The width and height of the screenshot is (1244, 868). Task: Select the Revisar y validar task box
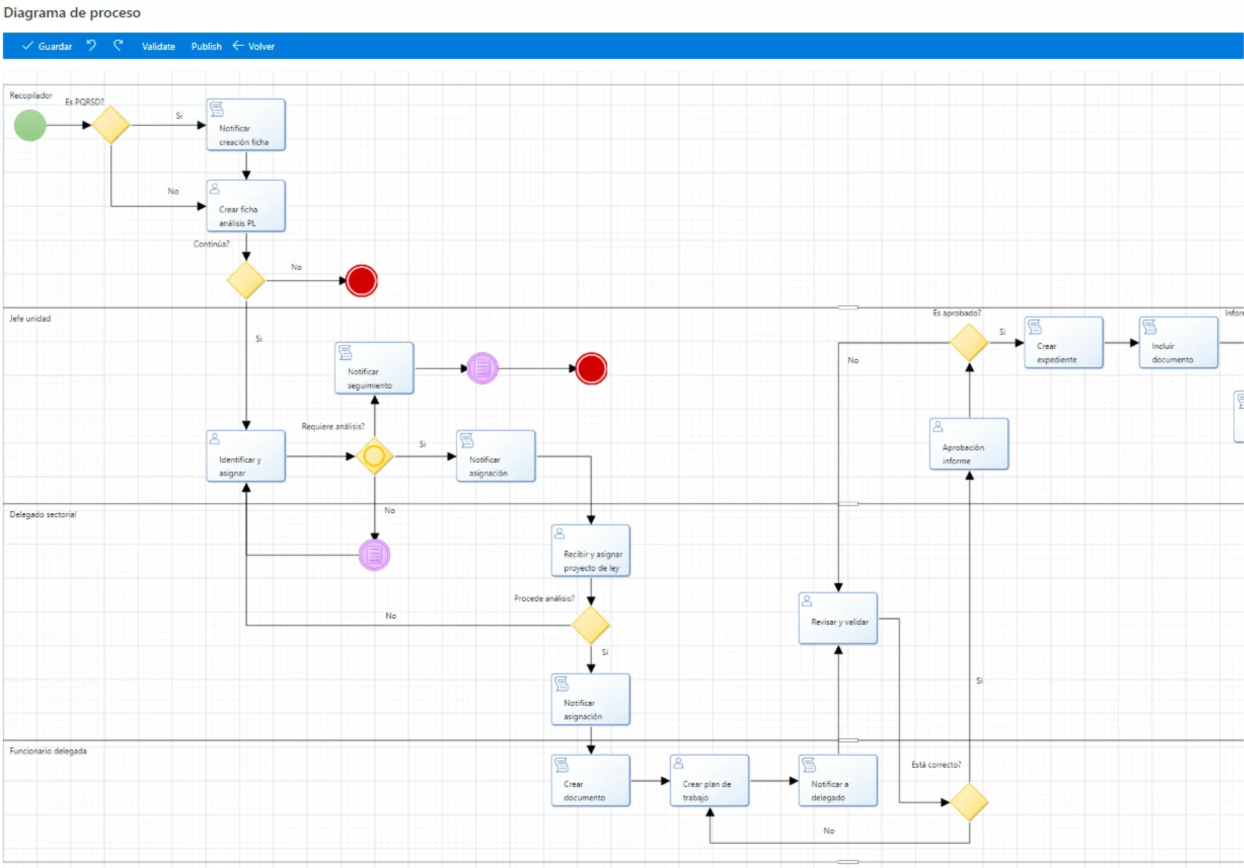click(838, 618)
